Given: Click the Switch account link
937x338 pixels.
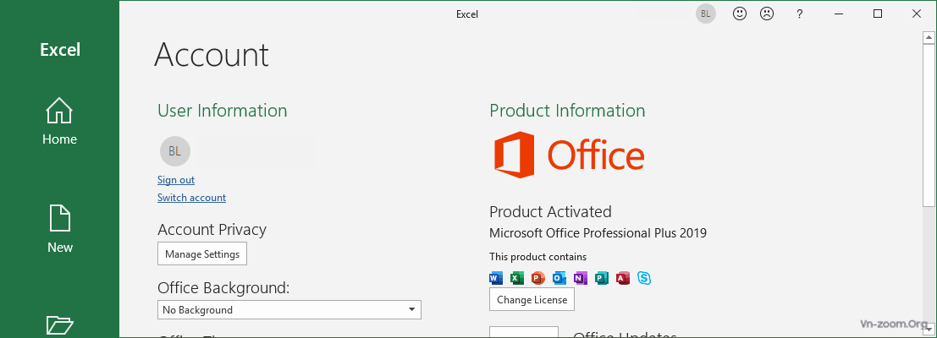Looking at the screenshot, I should pos(191,198).
